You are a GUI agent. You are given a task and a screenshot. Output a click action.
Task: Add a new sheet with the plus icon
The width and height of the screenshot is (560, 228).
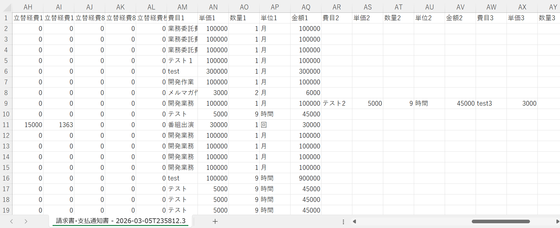click(215, 221)
